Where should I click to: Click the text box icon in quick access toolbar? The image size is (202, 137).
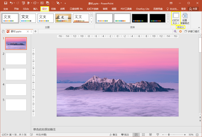42,3
